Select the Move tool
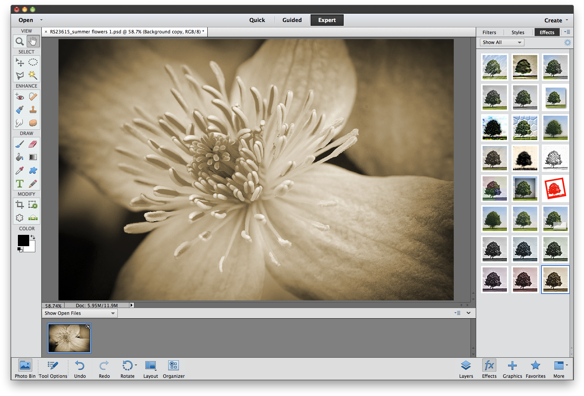584x396 pixels. (19, 62)
